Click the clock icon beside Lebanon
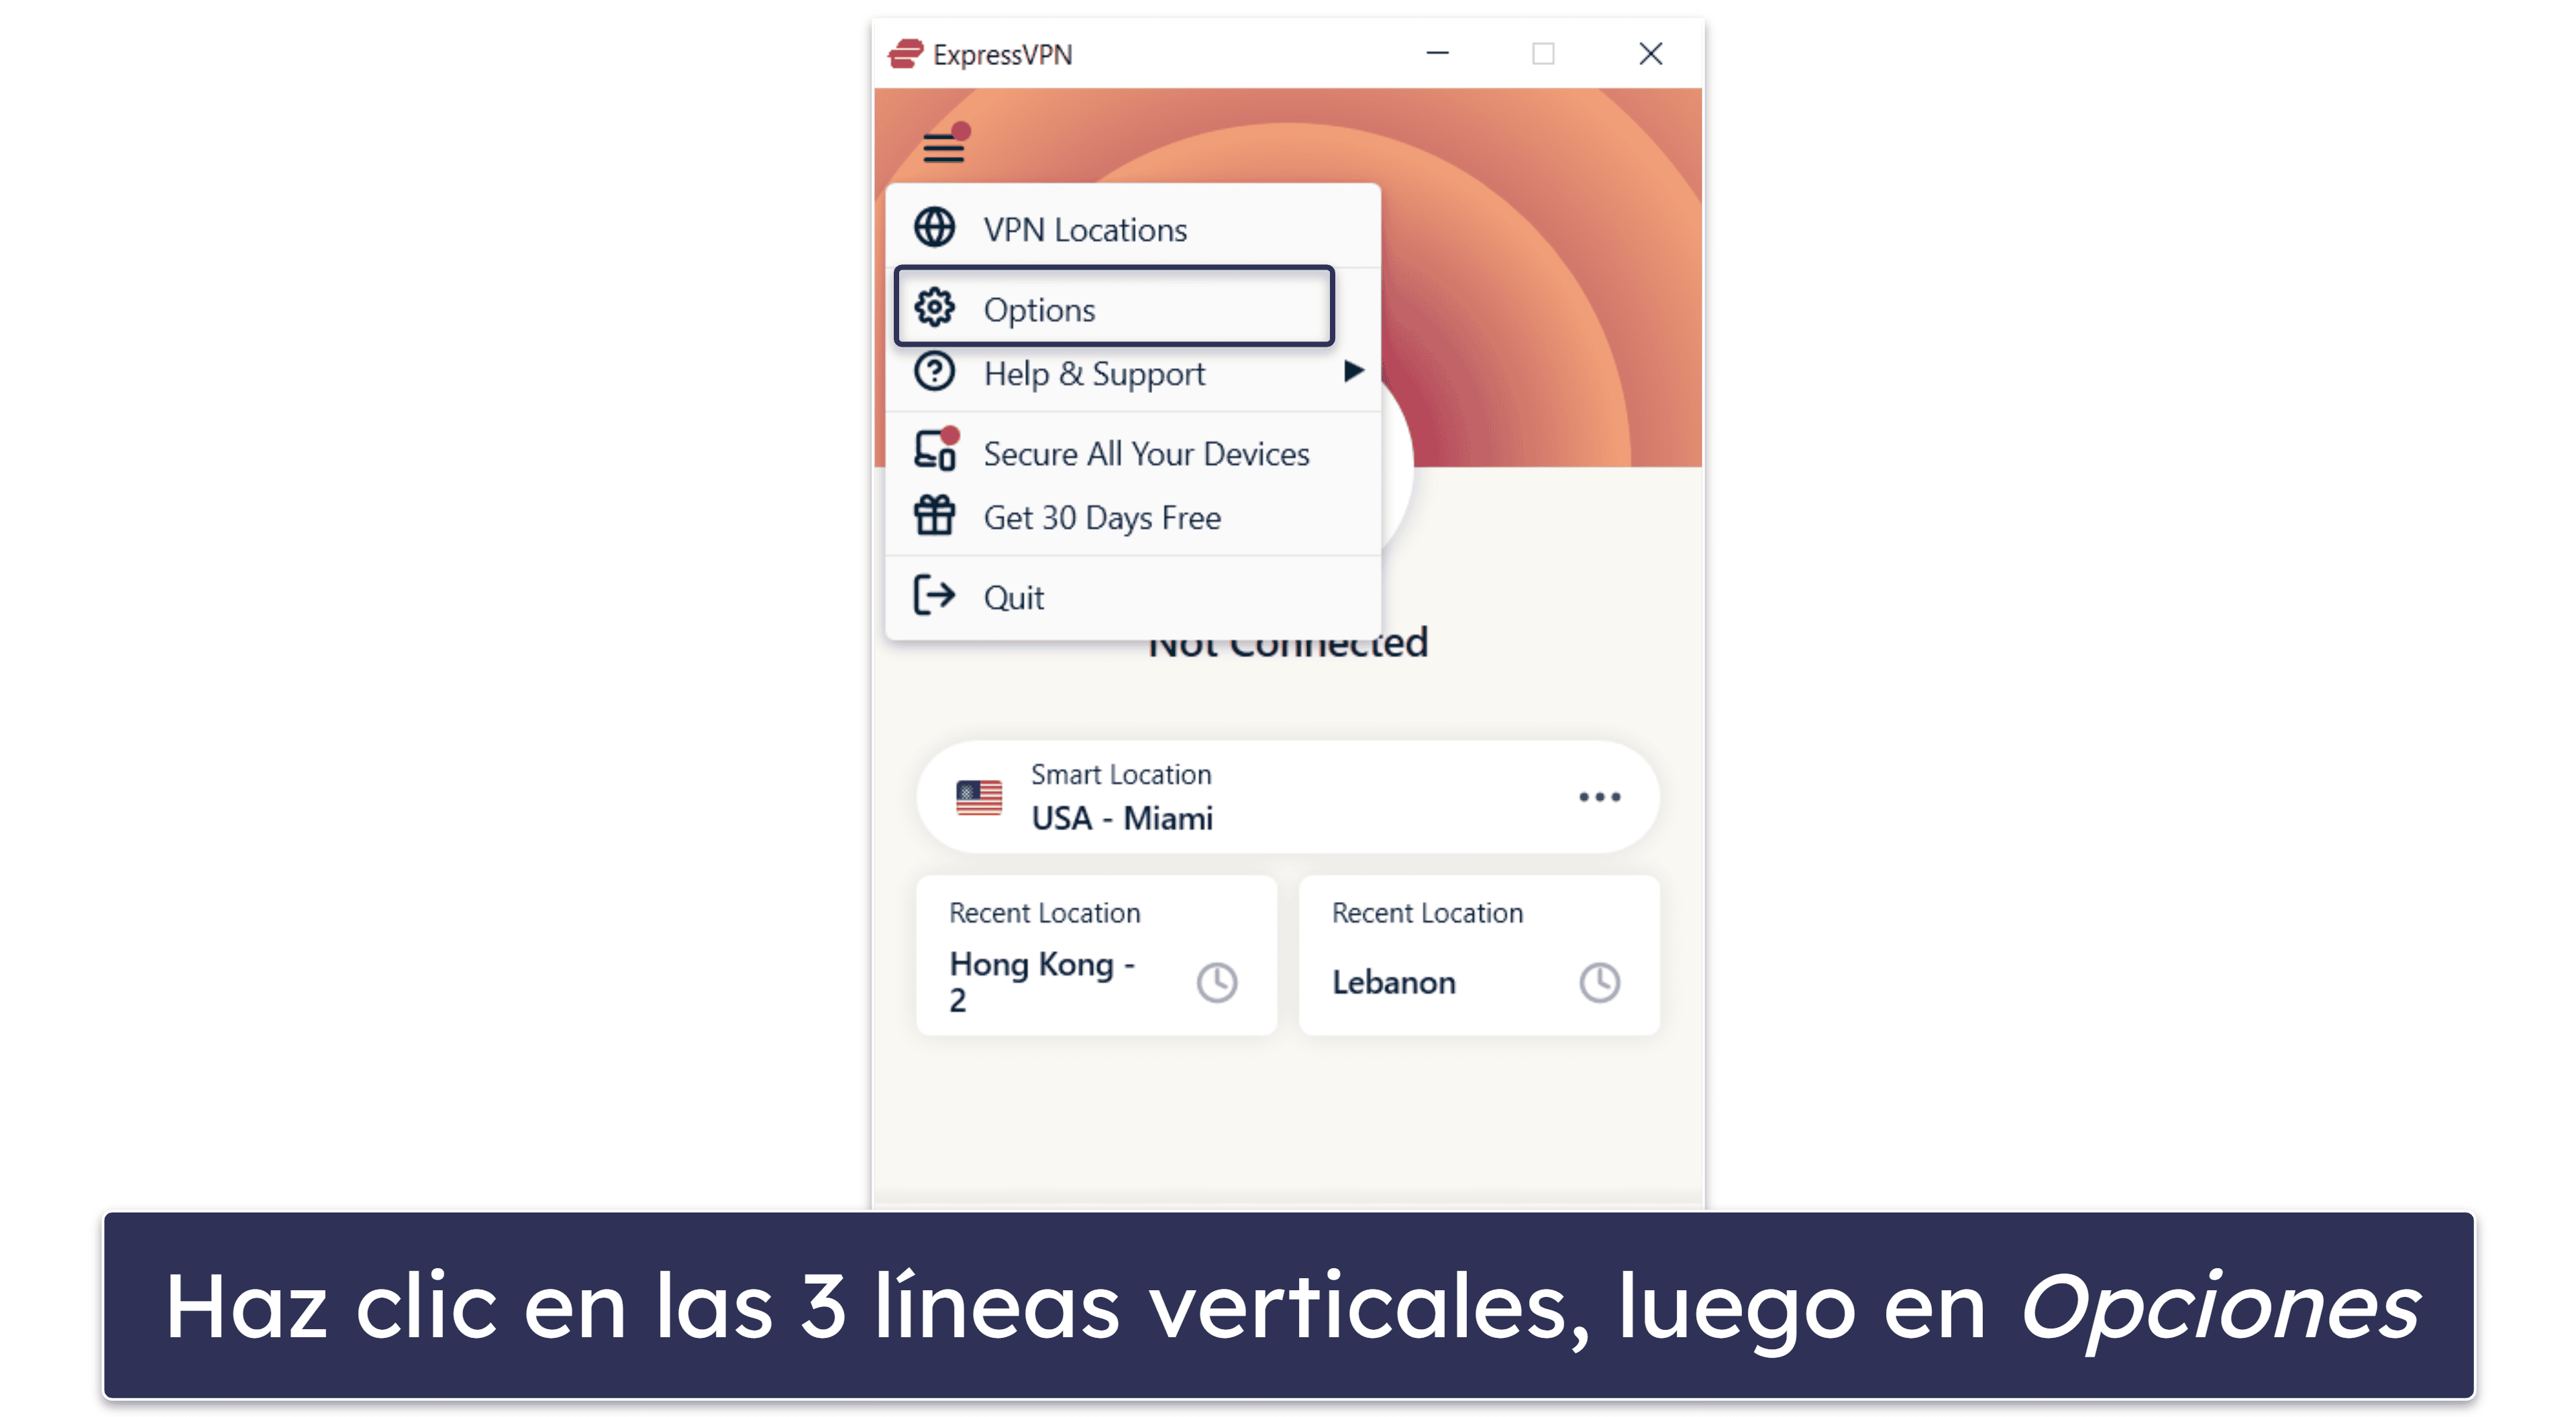This screenshot has width=2576, height=1417. click(x=1600, y=982)
